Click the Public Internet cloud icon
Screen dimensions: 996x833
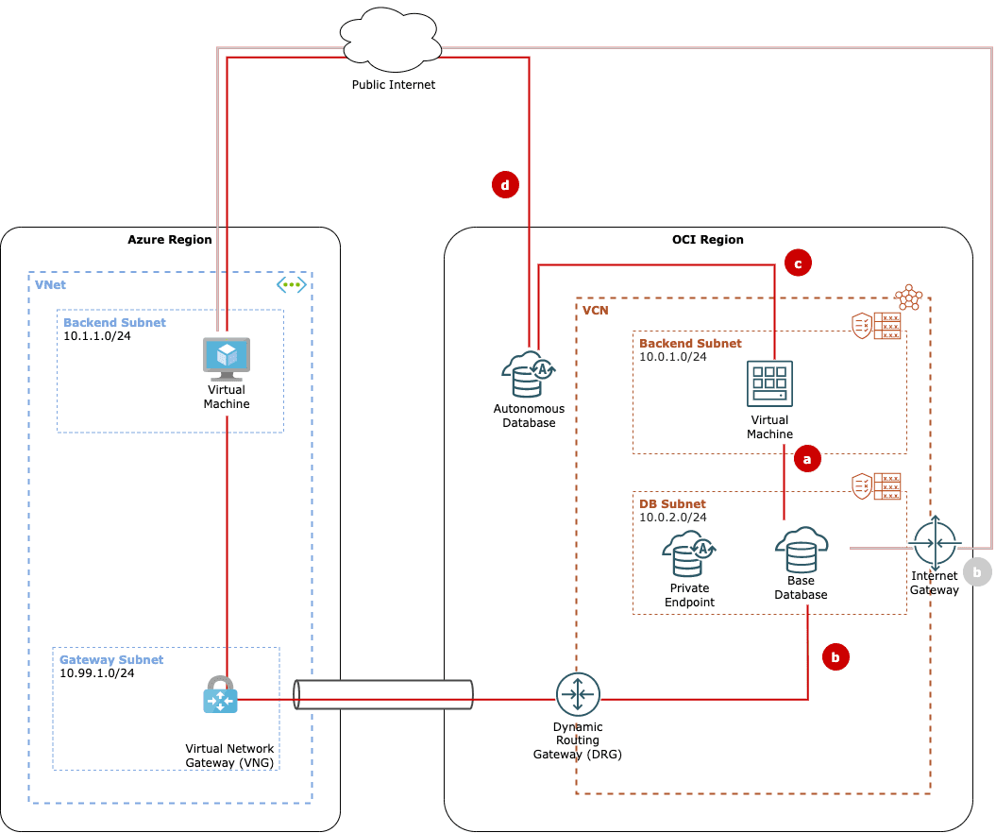(x=391, y=40)
